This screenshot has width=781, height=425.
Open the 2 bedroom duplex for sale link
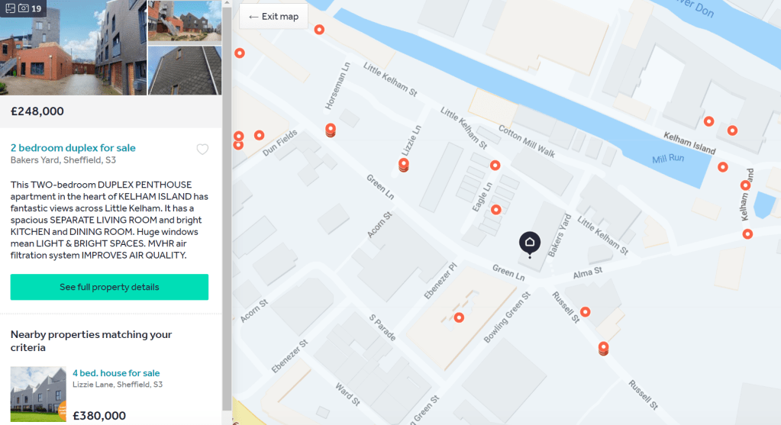(73, 148)
